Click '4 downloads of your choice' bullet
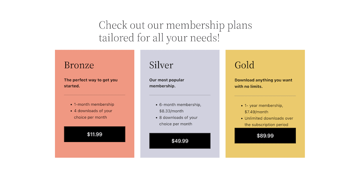353x189 pixels. coord(93,114)
